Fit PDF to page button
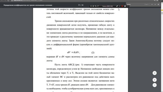Viewport: 163px width, 92px height. tap(155, 73)
